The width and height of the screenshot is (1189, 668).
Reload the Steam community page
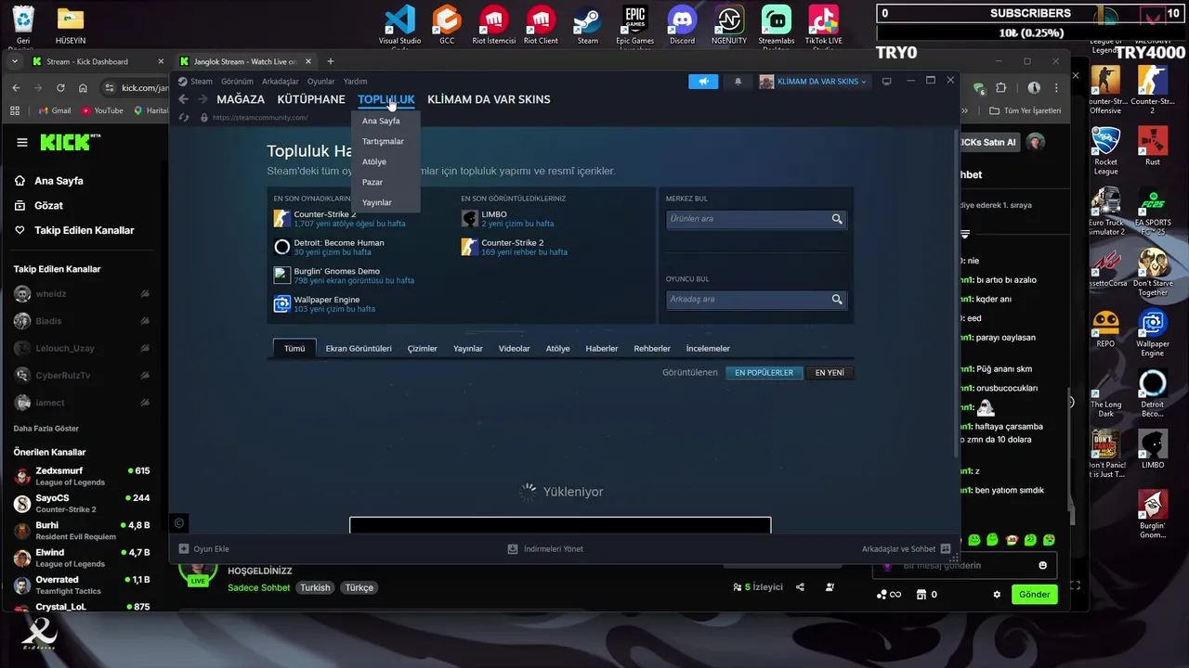coord(183,118)
